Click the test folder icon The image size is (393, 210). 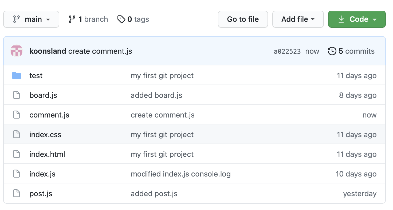(x=17, y=76)
